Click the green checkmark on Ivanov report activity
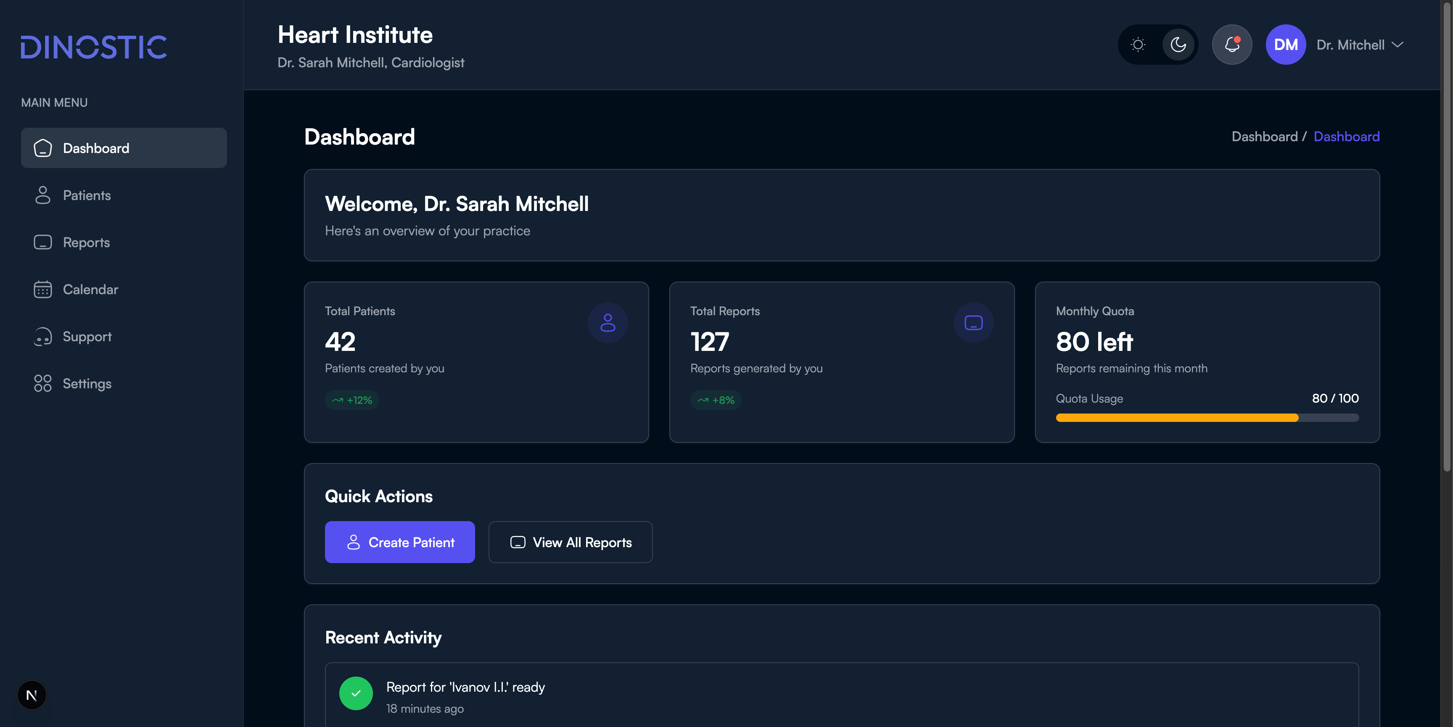1453x727 pixels. (356, 694)
